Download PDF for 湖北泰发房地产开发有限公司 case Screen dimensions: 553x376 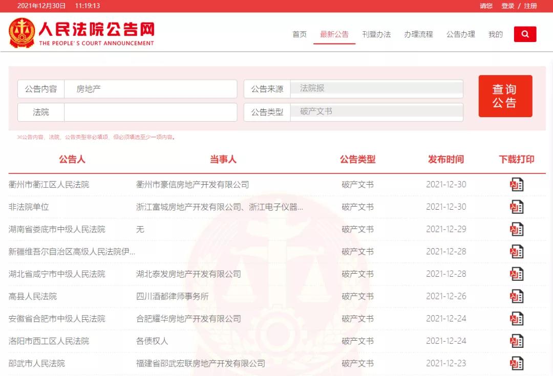pyautogui.click(x=517, y=274)
